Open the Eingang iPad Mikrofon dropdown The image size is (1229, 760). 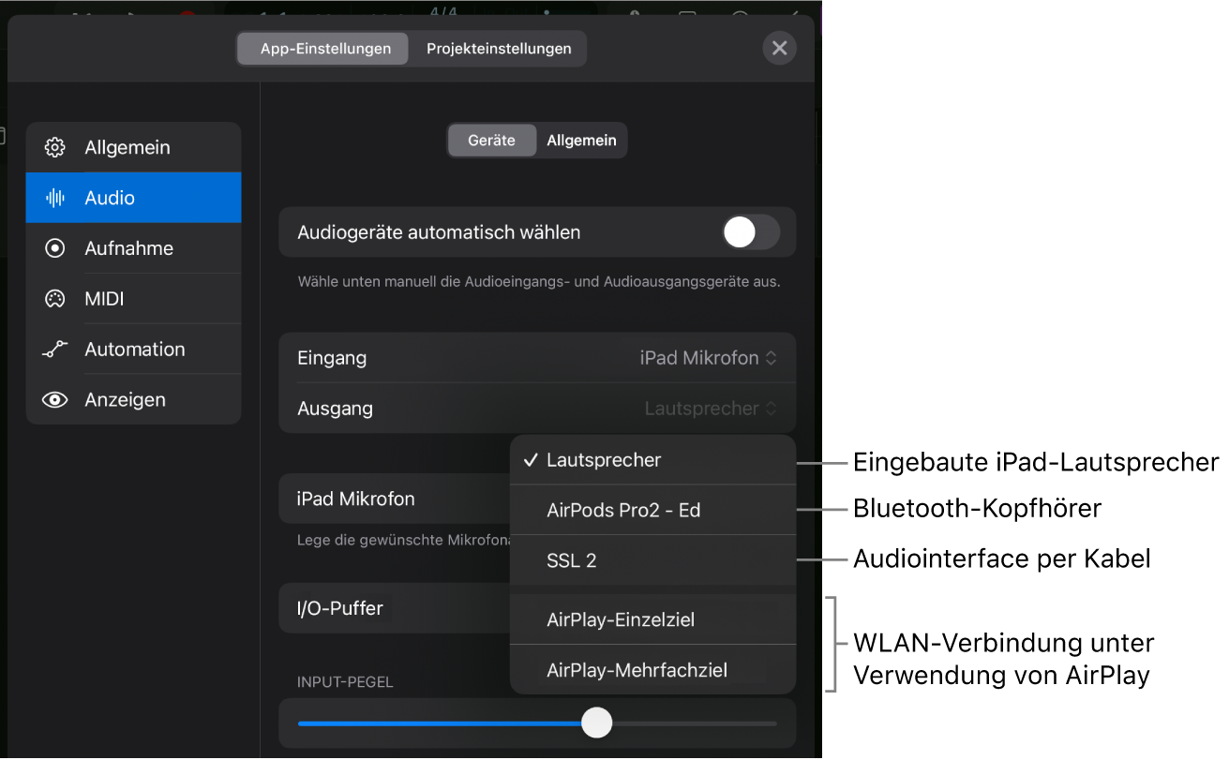[708, 358]
